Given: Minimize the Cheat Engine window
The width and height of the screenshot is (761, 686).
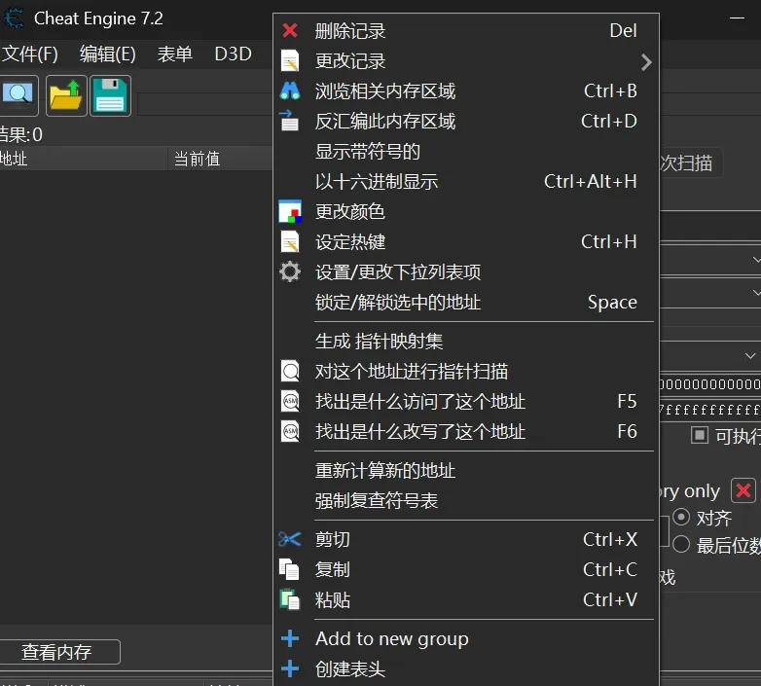Looking at the screenshot, I should [737, 18].
